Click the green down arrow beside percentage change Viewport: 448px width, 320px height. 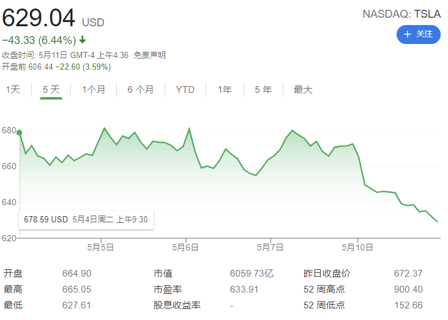(83, 41)
